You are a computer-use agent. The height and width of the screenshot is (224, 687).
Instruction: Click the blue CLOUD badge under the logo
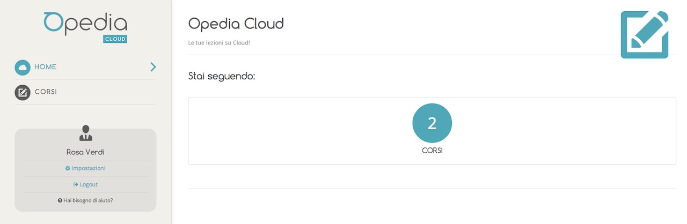click(x=115, y=39)
